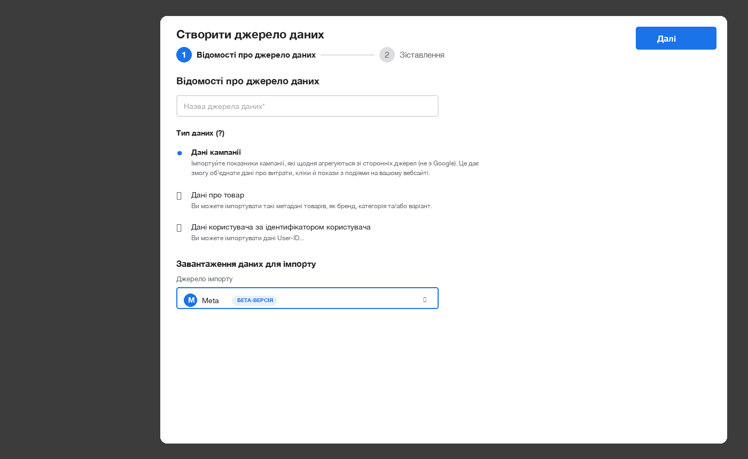Viewport: 748px width, 459px height.
Task: Click the Завантаження даних для імпорту heading
Action: (x=246, y=264)
